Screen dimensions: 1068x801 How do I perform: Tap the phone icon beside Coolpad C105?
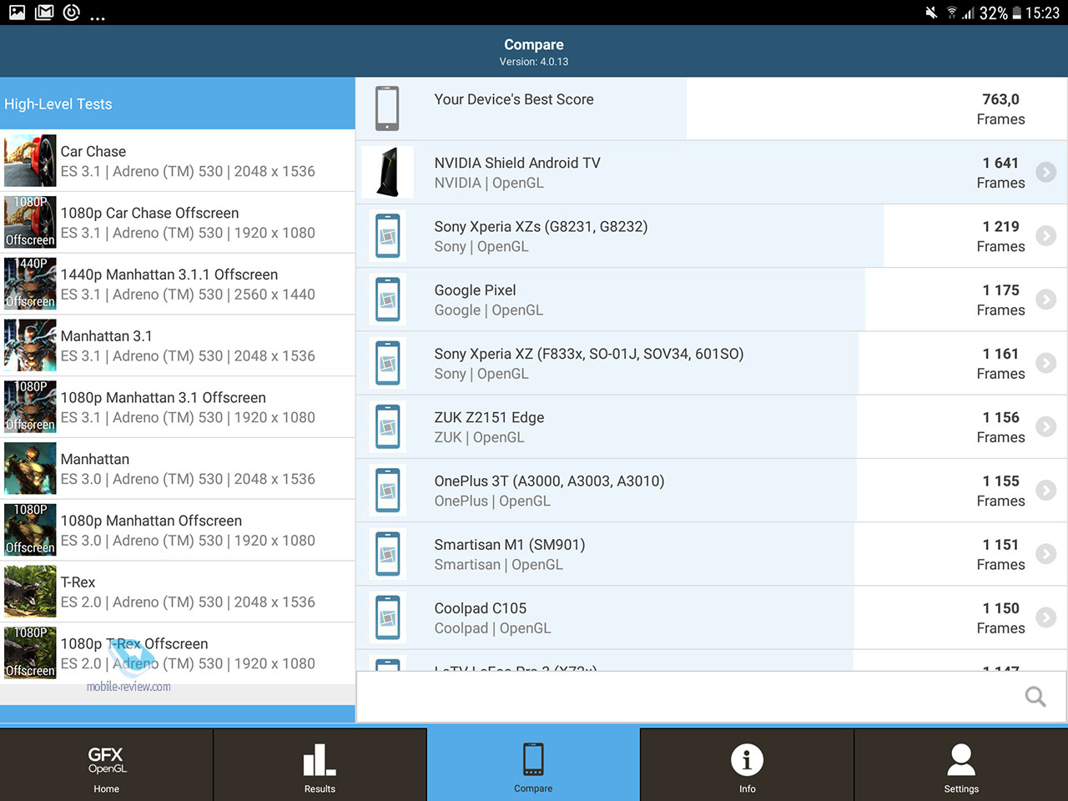[388, 617]
